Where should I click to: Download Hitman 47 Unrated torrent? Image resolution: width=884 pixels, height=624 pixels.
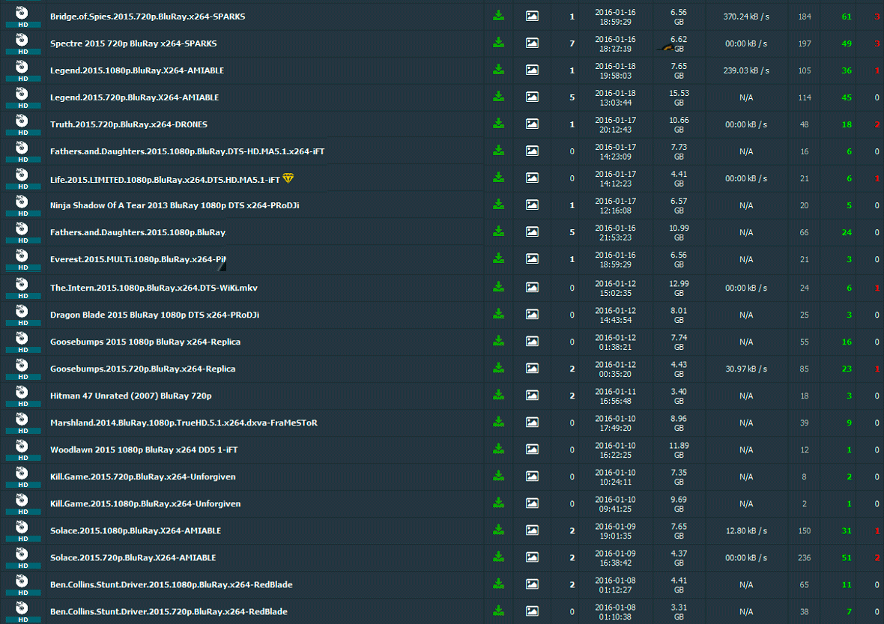(x=498, y=396)
